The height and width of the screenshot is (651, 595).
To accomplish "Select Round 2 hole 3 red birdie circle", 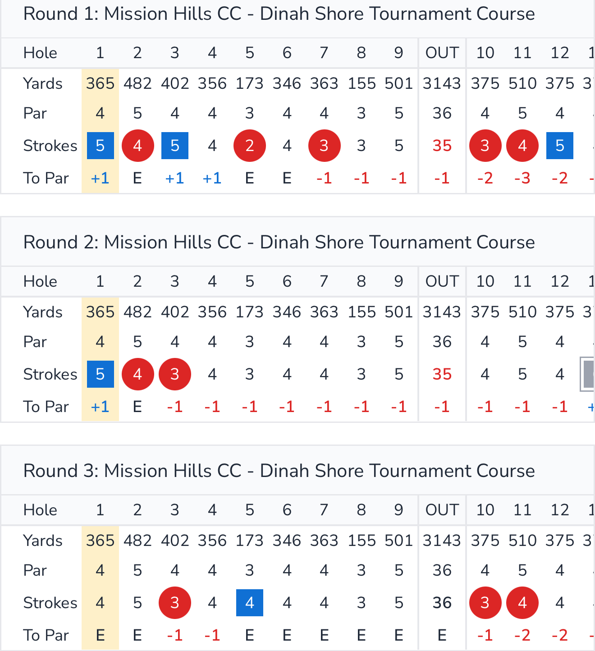I will tap(175, 374).
